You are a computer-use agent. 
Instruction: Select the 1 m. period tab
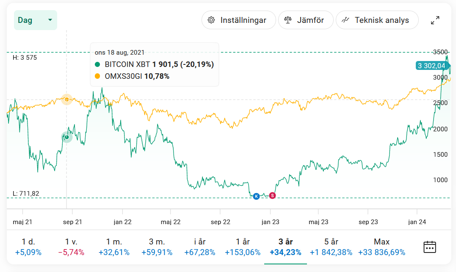point(114,247)
